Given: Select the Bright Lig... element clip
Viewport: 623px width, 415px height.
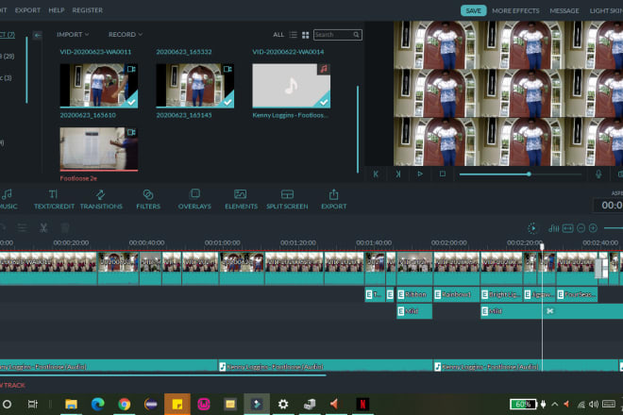Looking at the screenshot, I should click(x=501, y=294).
